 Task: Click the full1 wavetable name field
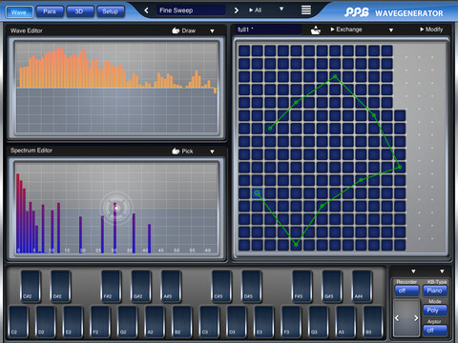click(268, 30)
